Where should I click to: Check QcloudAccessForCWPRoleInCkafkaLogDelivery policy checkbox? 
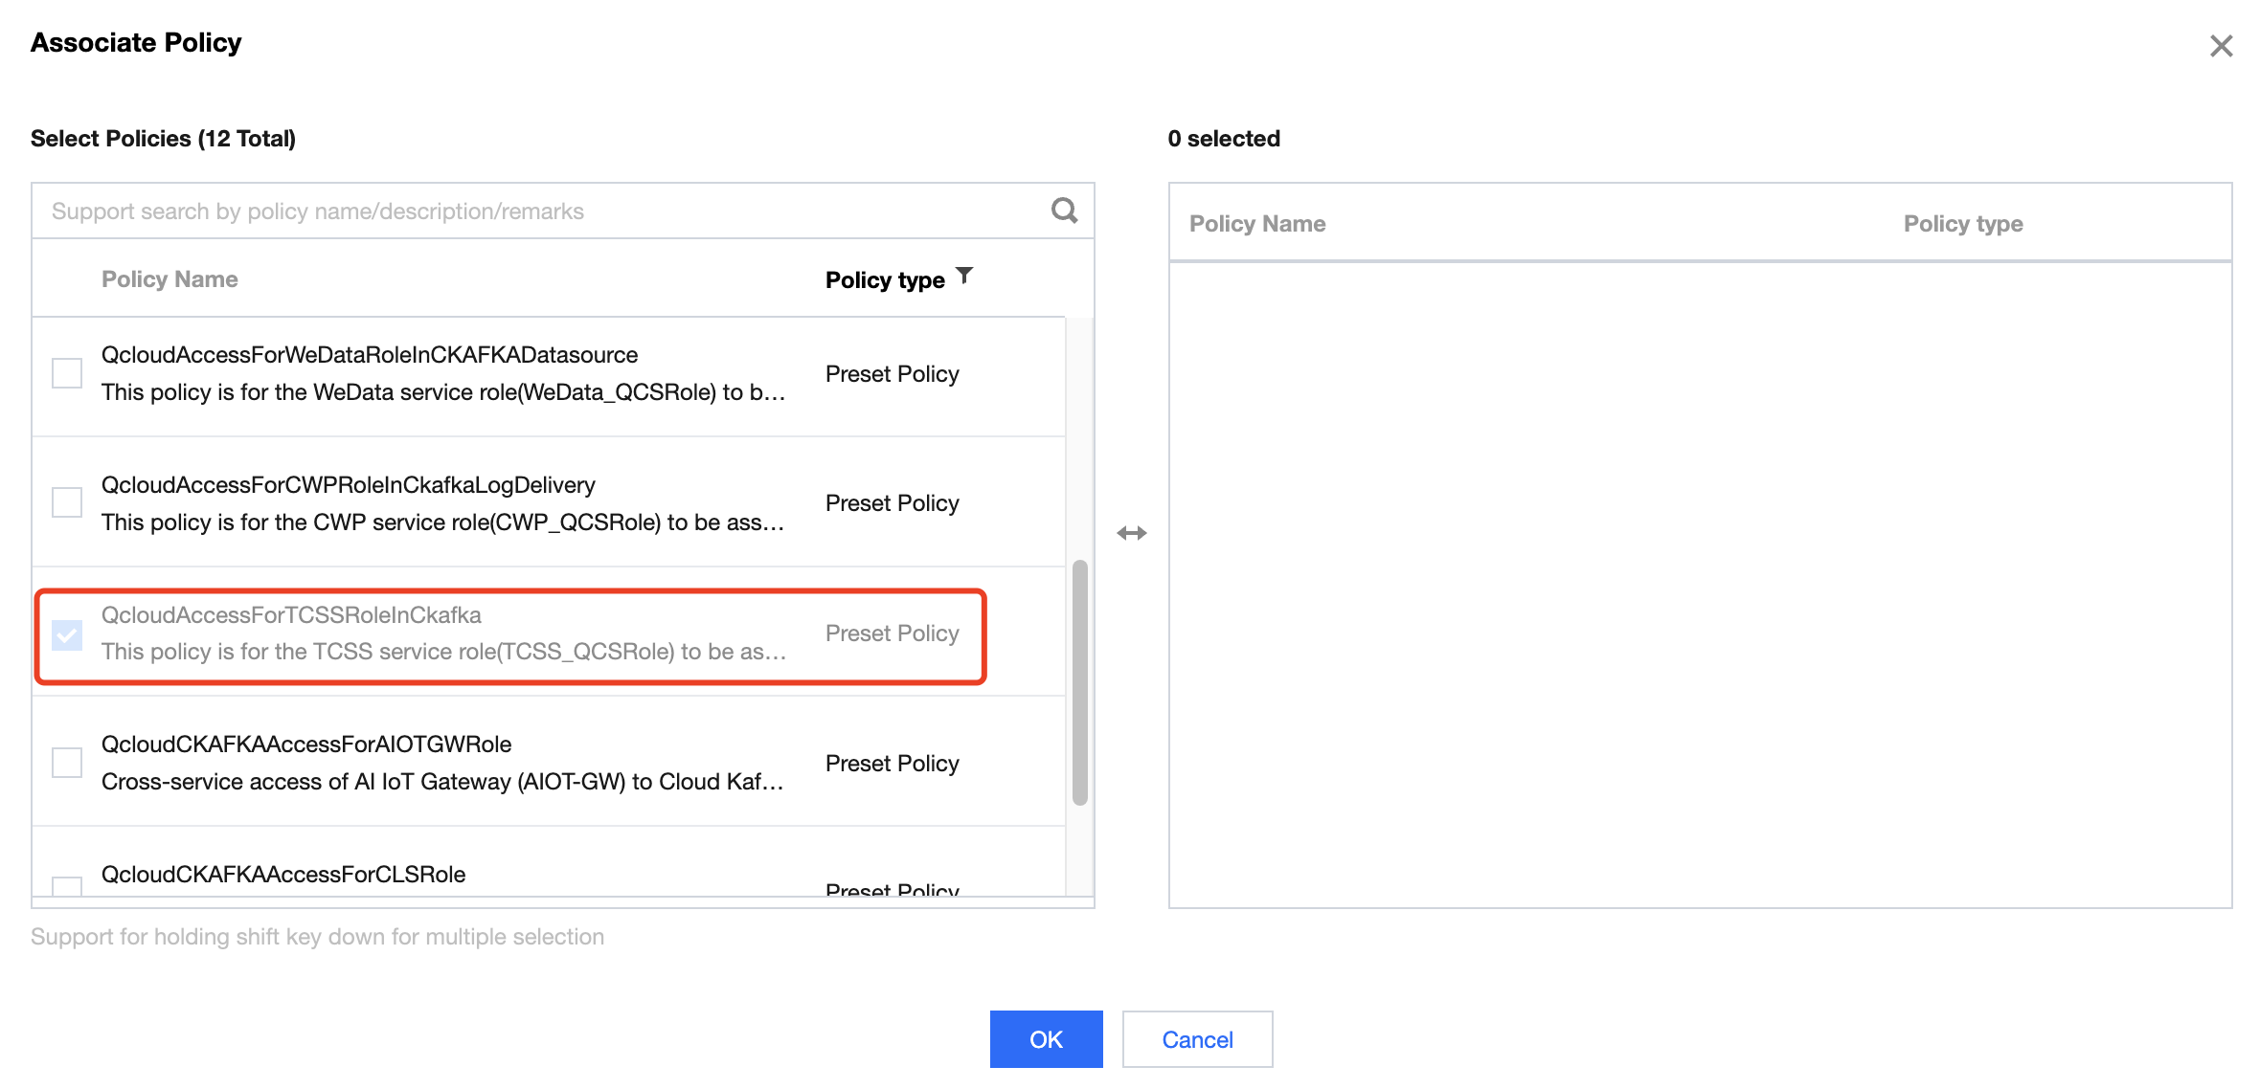(67, 502)
